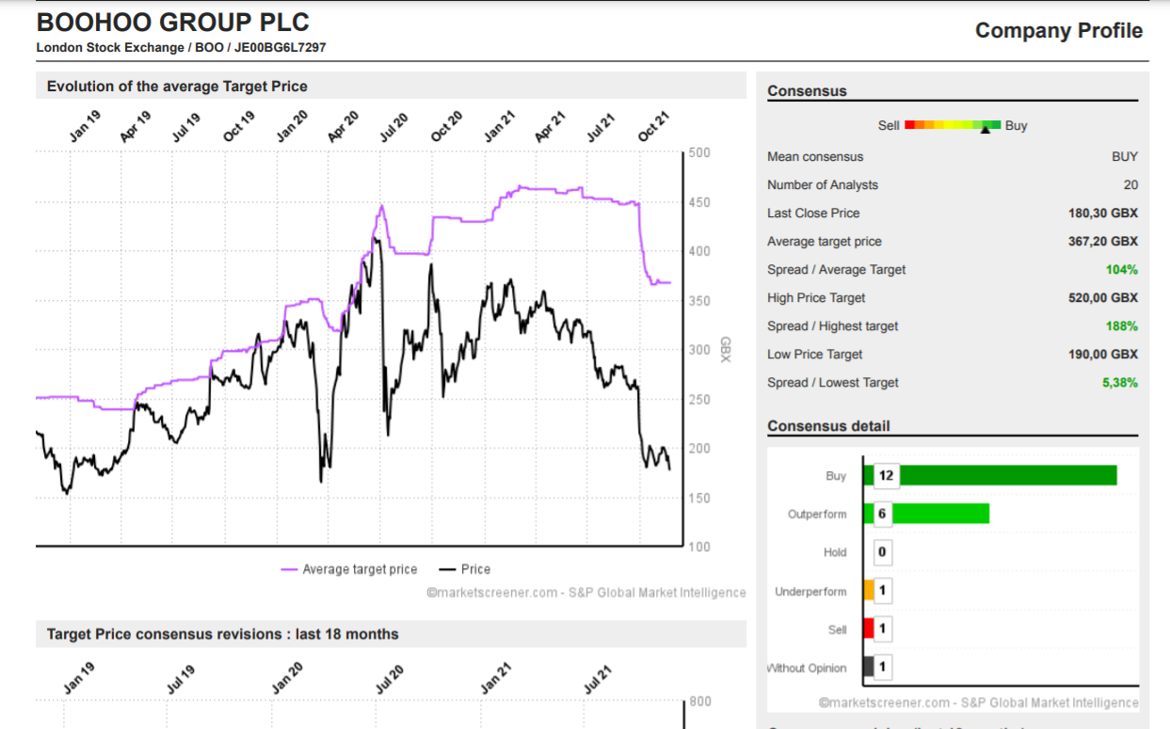Click the BOOHOO GROUP PLC title

pos(172,23)
